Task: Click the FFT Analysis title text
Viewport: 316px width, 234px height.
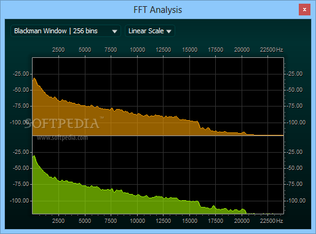Action: click(158, 10)
